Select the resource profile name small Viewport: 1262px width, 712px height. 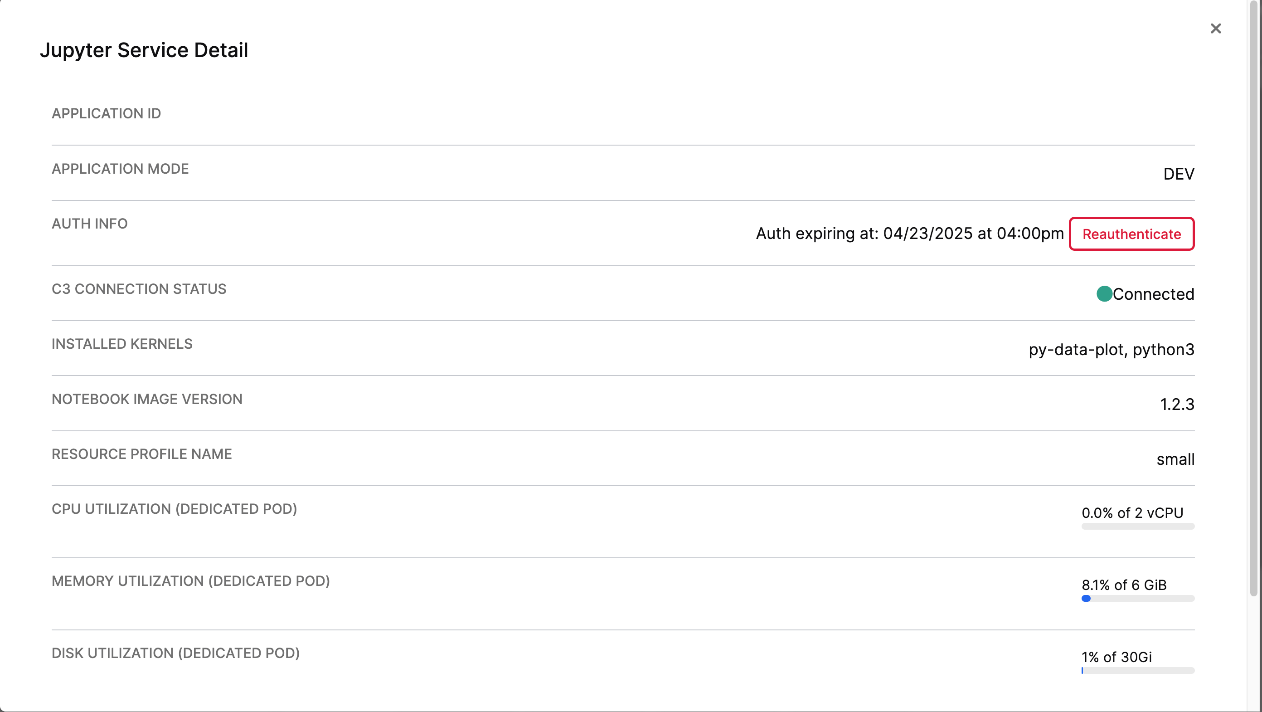coord(1175,459)
